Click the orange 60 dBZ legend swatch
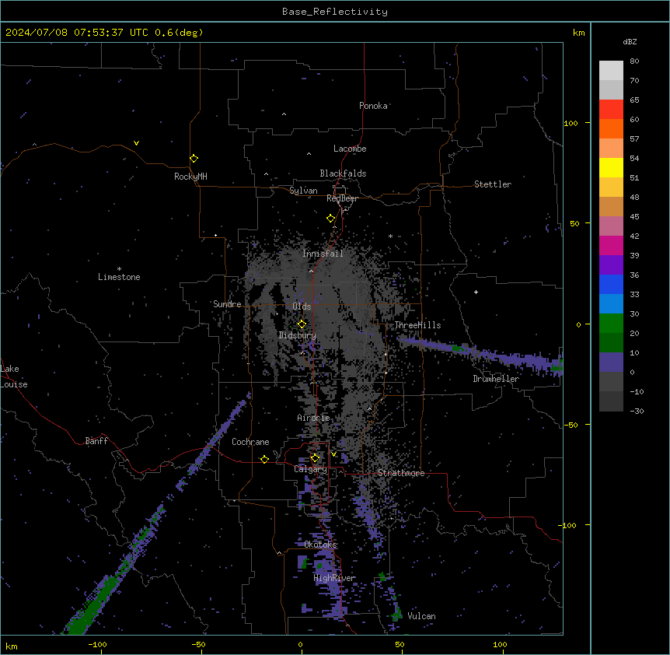Image resolution: width=670 pixels, height=655 pixels. [x=611, y=128]
